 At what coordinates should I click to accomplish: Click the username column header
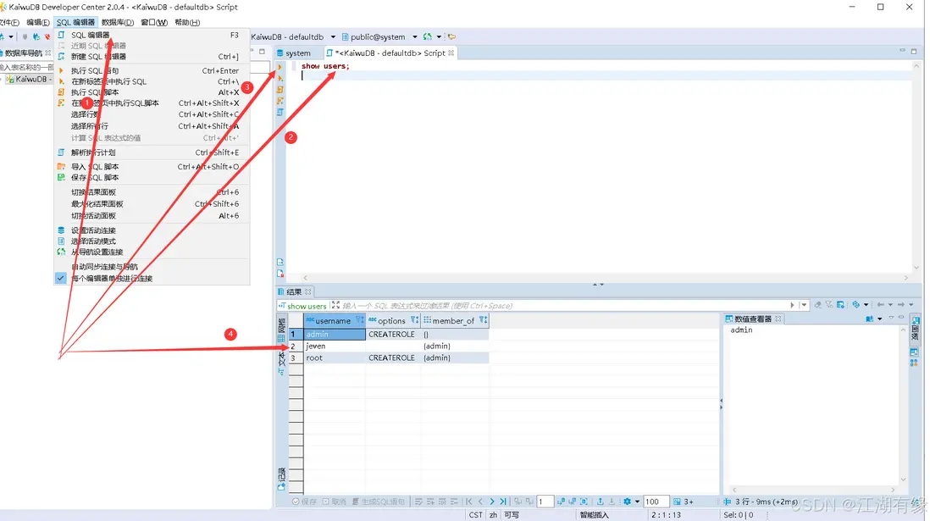click(x=333, y=320)
